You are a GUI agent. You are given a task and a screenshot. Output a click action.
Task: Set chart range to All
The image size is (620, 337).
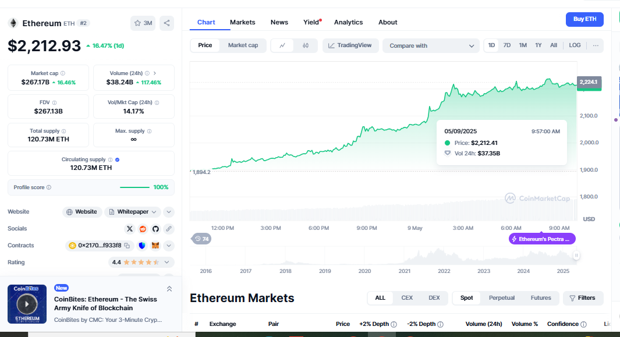point(554,45)
